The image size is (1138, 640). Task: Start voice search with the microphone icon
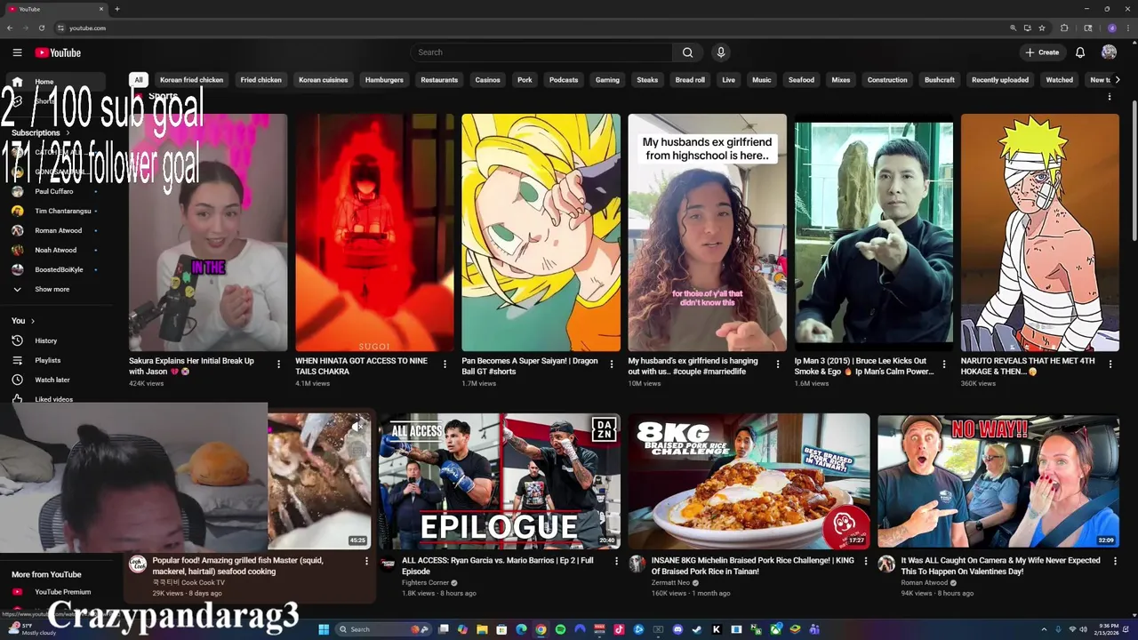pos(721,52)
